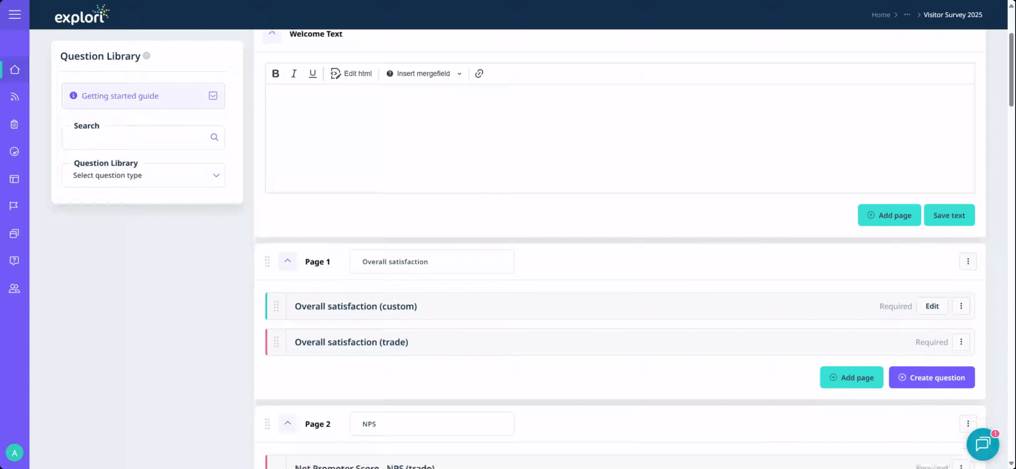The height and width of the screenshot is (469, 1016).
Task: Open the chat support bubble
Action: (982, 444)
